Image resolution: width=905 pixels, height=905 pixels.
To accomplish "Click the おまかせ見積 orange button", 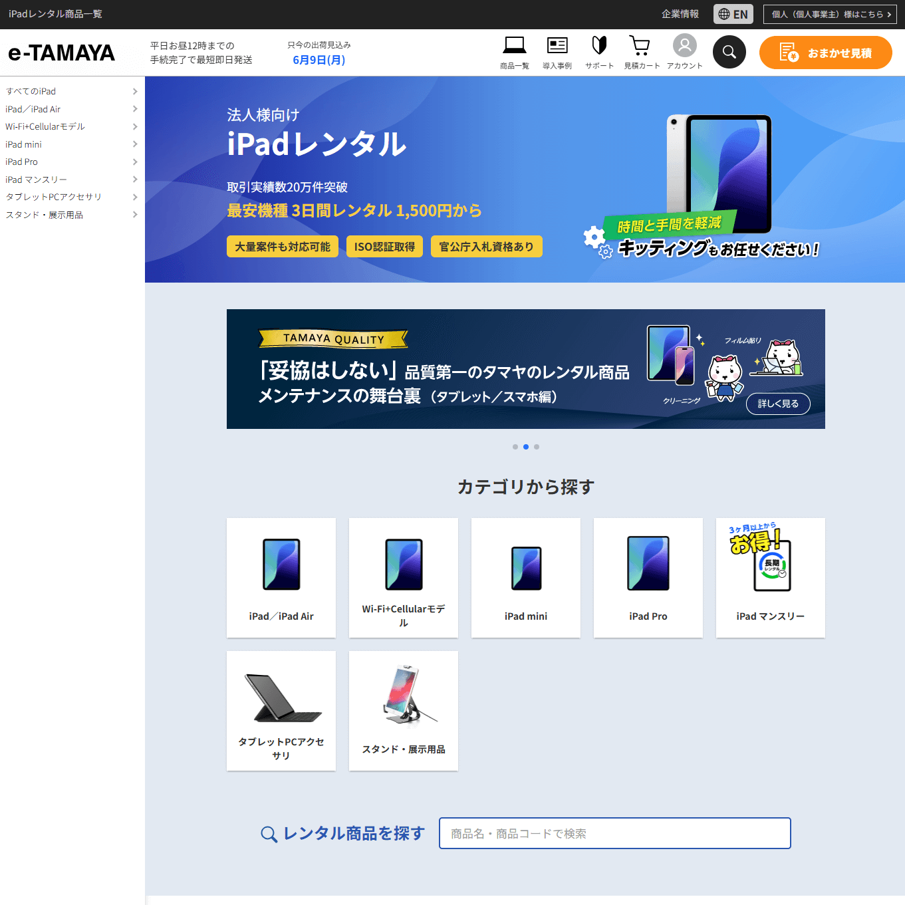I will pyautogui.click(x=826, y=53).
